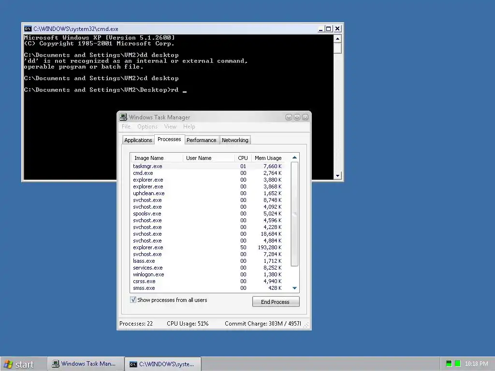Select svchost.exe using 7,284 K
Viewport: 495px width, 371px height.
click(x=207, y=254)
